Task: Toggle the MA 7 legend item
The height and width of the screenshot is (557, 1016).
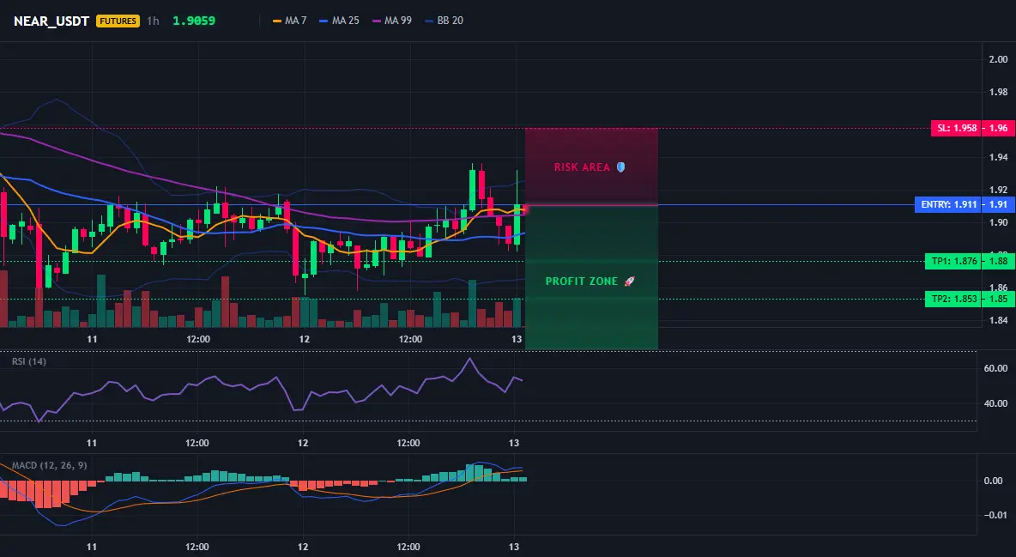Action: coord(290,21)
